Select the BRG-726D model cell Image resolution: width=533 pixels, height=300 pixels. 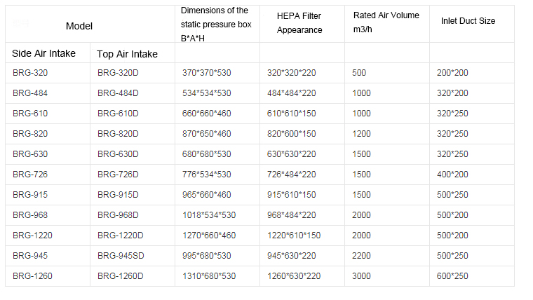click(x=118, y=175)
